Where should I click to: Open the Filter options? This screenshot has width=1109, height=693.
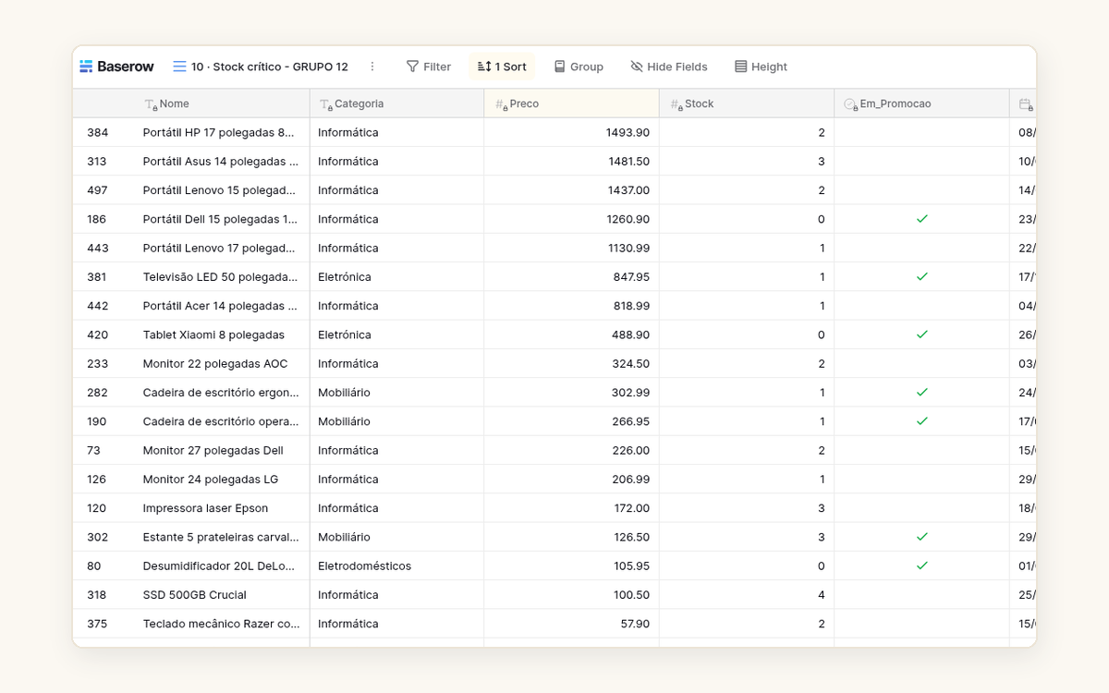click(x=429, y=67)
